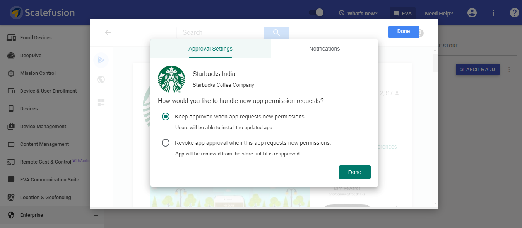Click the Device Management icon
The image size is (522, 228).
11,127
